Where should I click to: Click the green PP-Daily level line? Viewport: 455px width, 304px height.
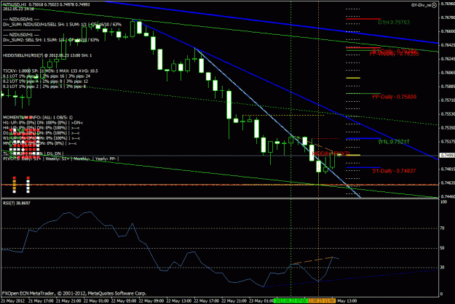coord(363,93)
